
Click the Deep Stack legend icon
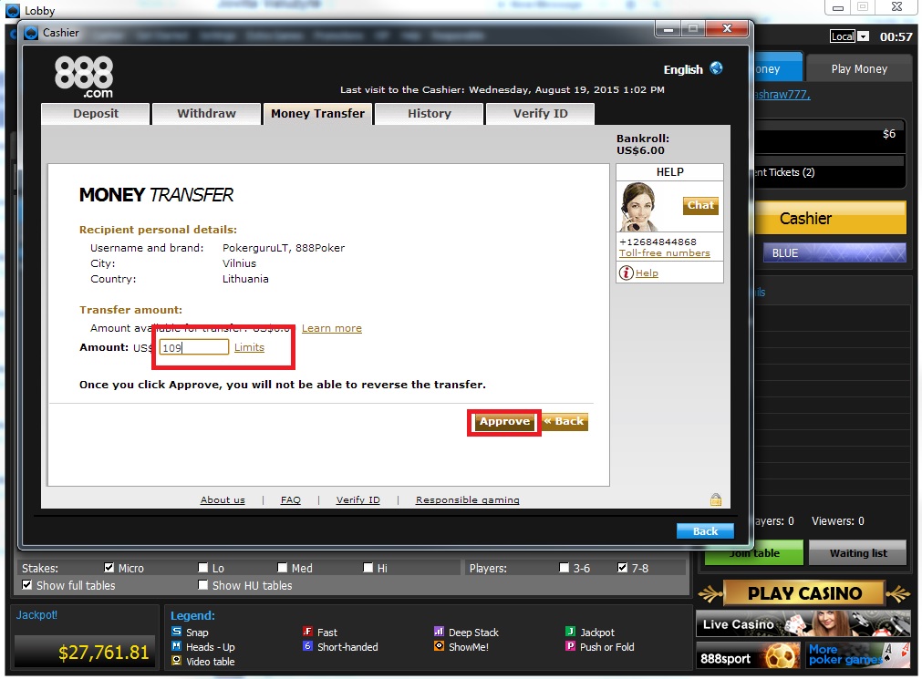tap(439, 632)
